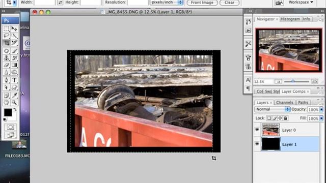The width and height of the screenshot is (326, 183).
Task: Toggle Quick Mask mode
Action: [x=10, y=127]
